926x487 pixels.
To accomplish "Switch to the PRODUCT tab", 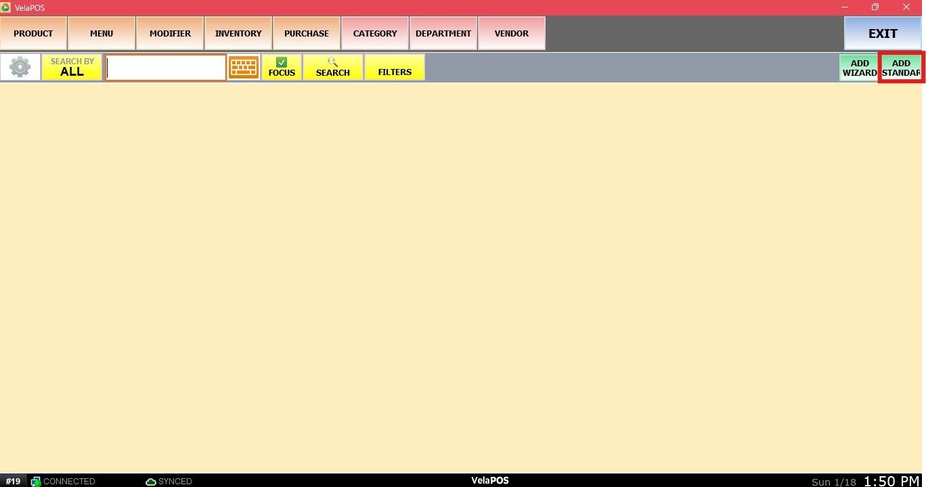I will point(33,33).
